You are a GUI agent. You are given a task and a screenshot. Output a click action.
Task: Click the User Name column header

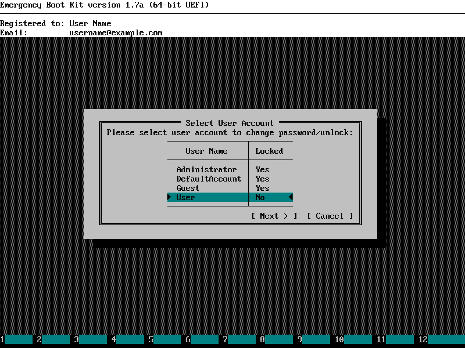point(206,151)
